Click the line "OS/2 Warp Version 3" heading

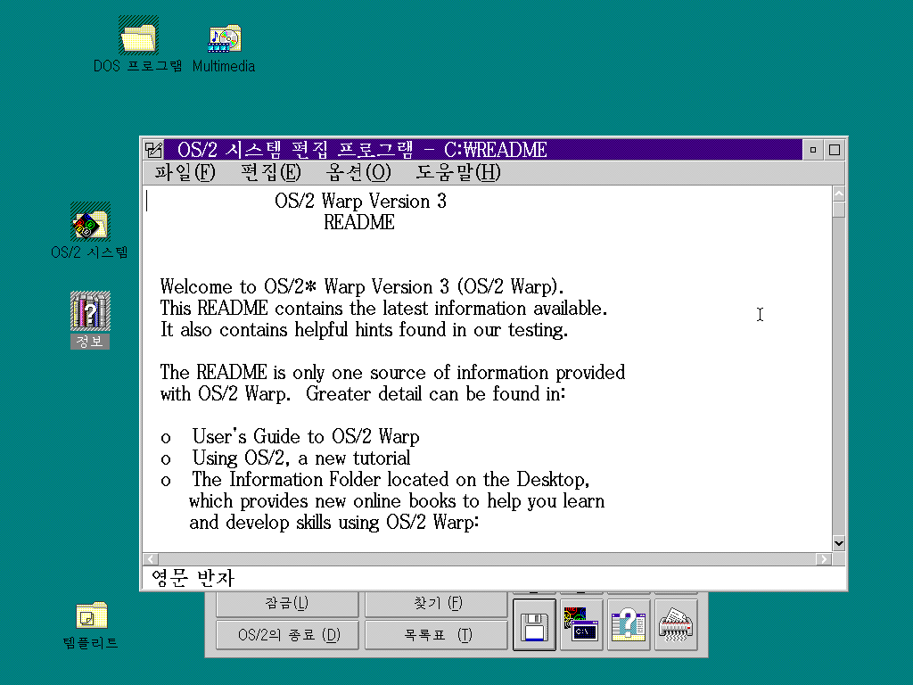[360, 201]
